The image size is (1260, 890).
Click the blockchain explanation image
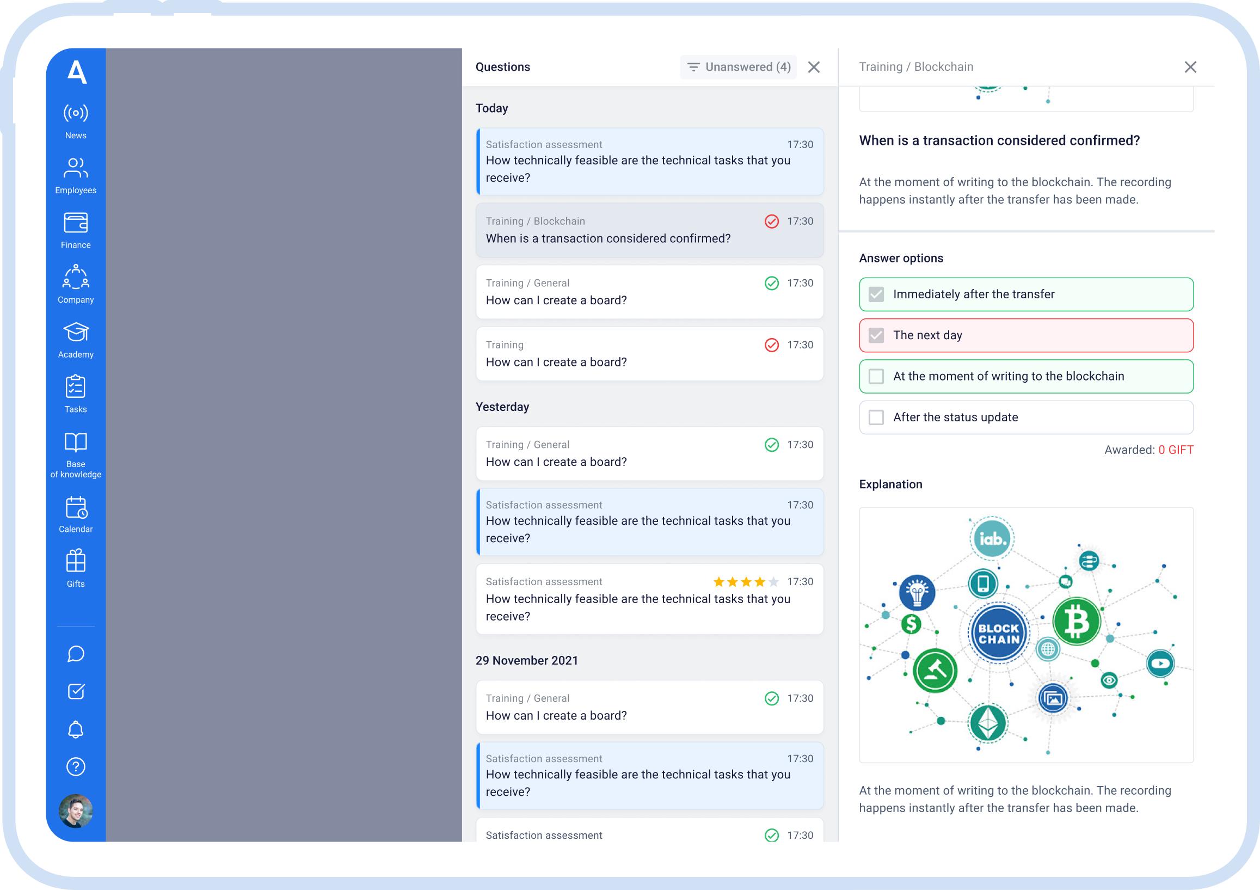(1025, 635)
